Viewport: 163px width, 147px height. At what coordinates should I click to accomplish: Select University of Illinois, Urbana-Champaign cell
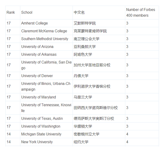click(x=46, y=86)
